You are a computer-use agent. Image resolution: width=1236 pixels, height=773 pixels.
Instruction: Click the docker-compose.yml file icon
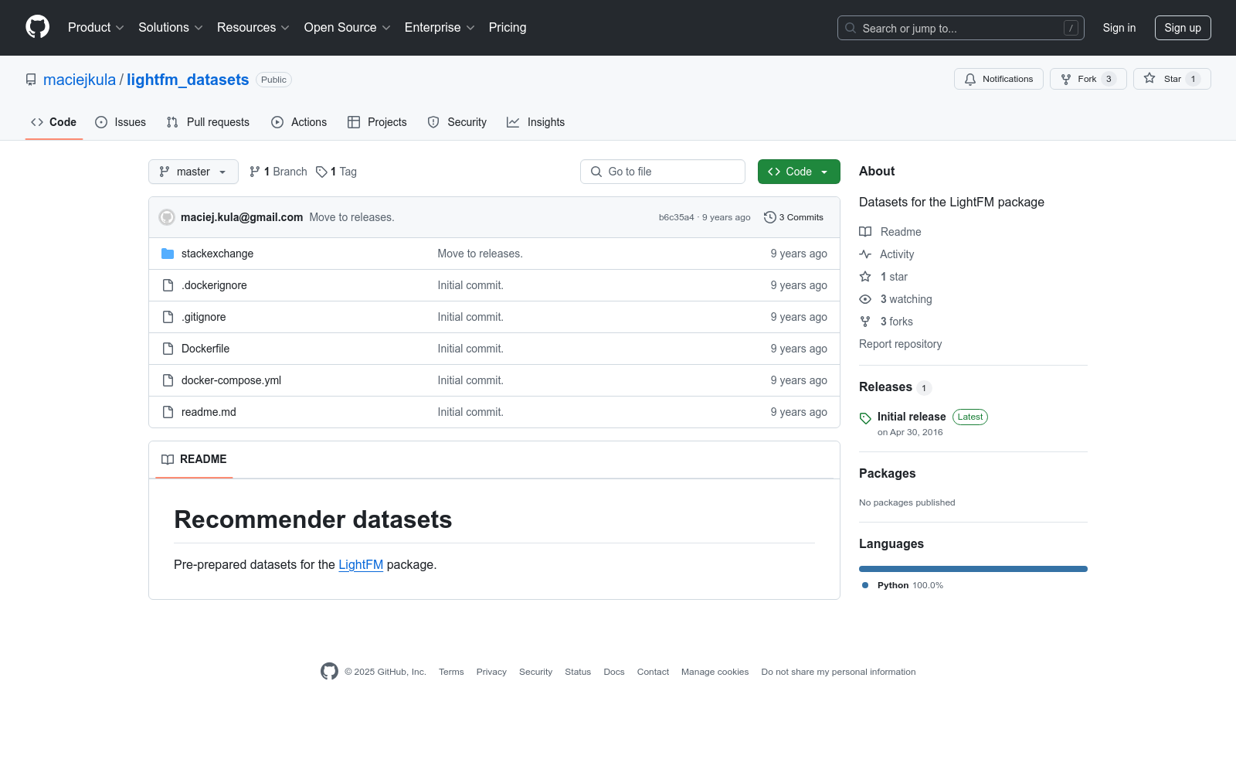tap(168, 380)
